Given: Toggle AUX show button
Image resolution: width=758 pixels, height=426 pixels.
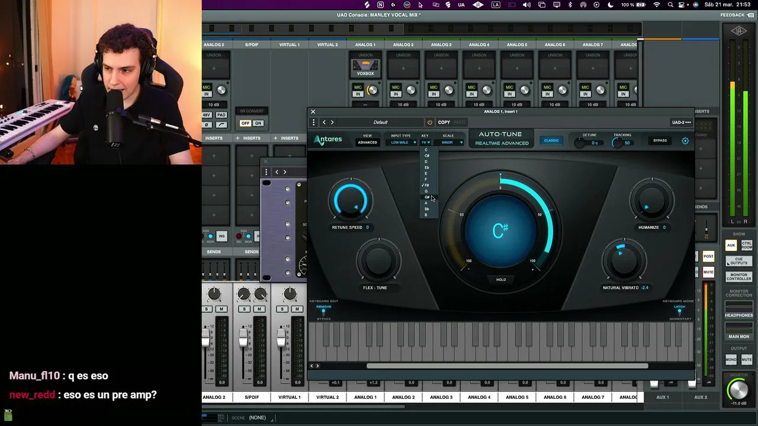Looking at the screenshot, I should 731,245.
